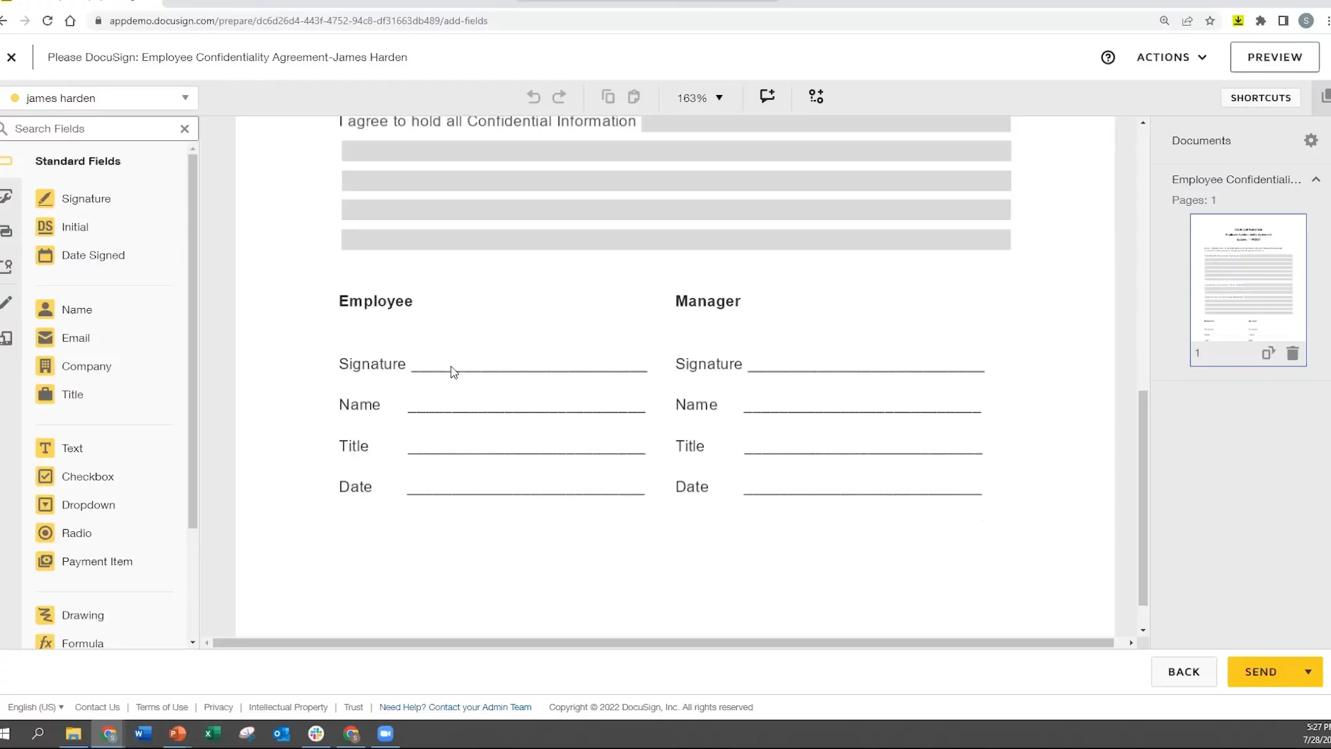
Task: Click the copy icon in toolbar
Action: (x=608, y=97)
